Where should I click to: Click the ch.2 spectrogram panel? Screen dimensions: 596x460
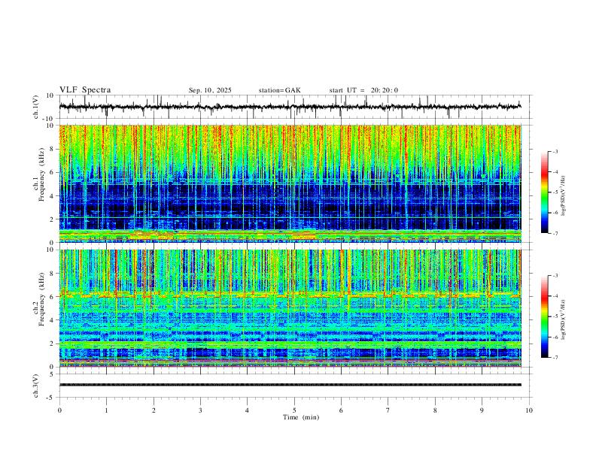pos(290,308)
